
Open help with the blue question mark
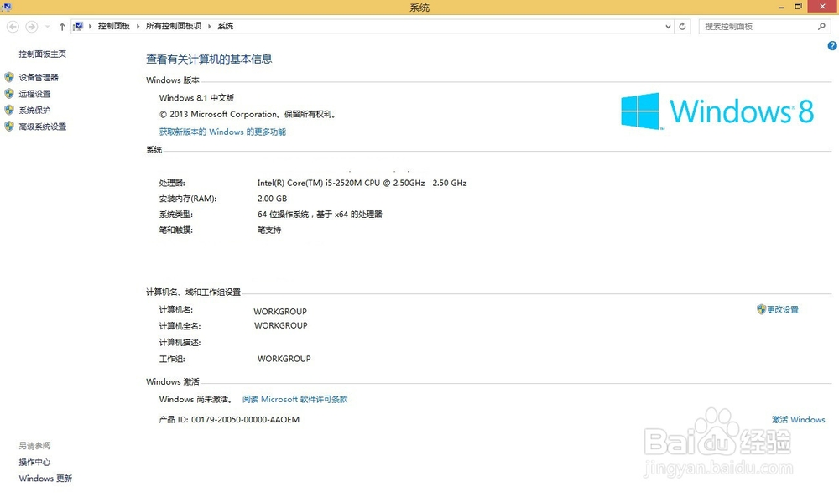click(x=832, y=46)
